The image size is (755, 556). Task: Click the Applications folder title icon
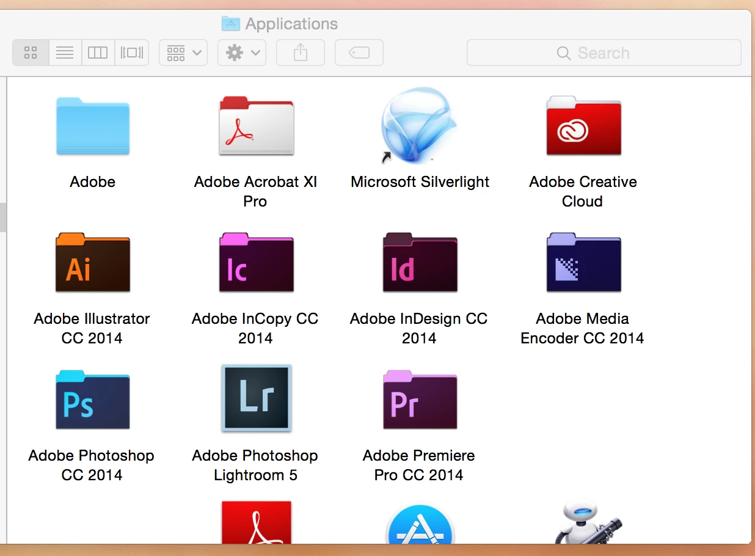coord(230,24)
